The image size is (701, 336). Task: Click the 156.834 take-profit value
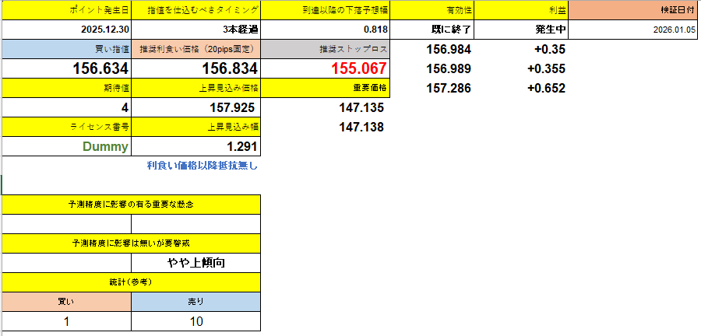click(x=196, y=68)
